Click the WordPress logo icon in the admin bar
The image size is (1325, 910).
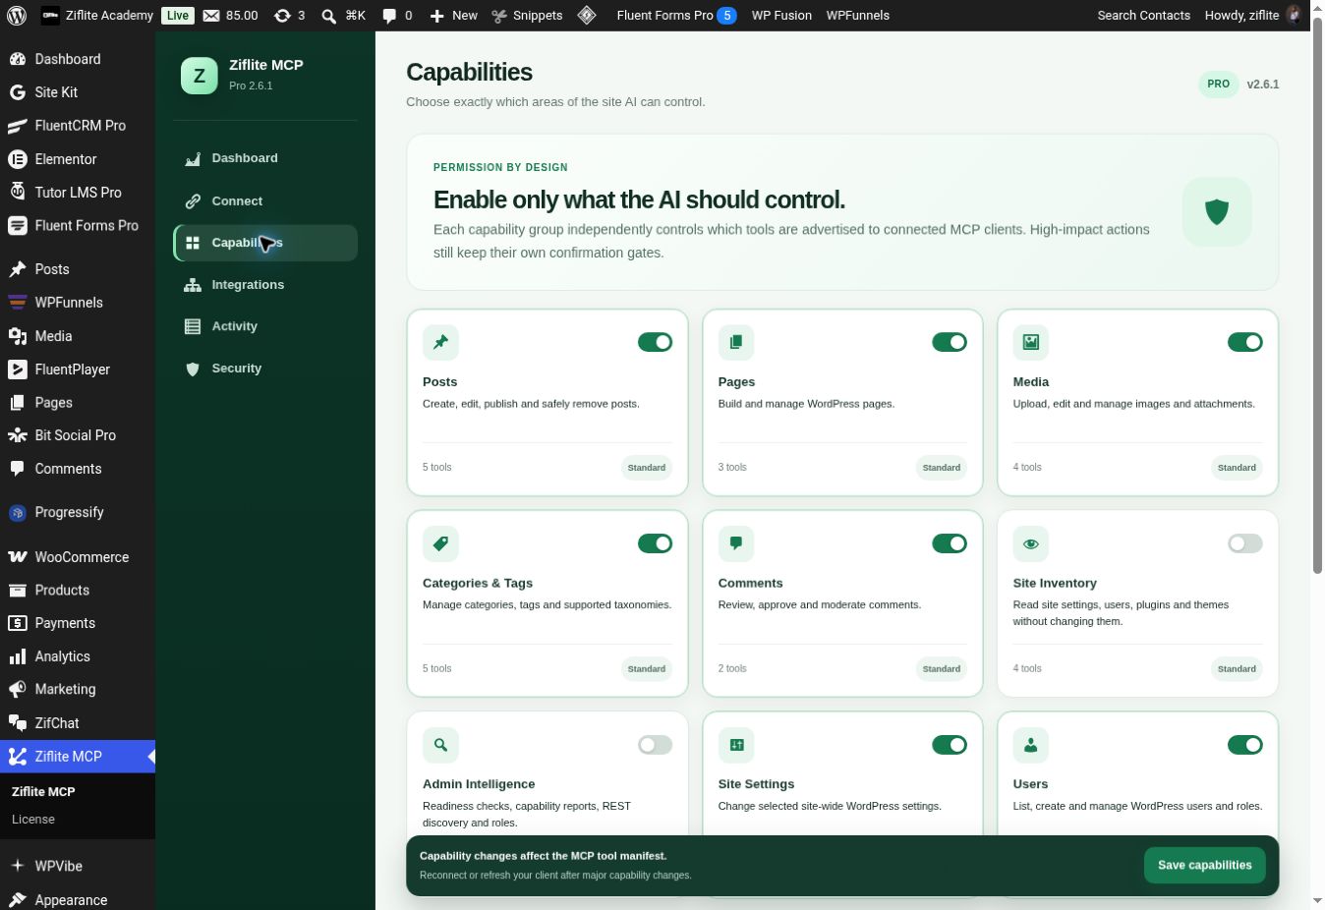tap(16, 15)
